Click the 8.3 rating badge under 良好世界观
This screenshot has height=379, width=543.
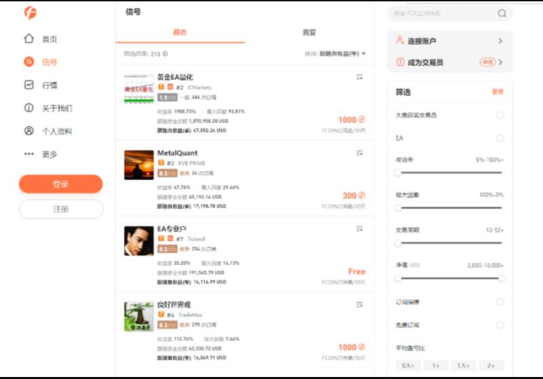tap(168, 325)
